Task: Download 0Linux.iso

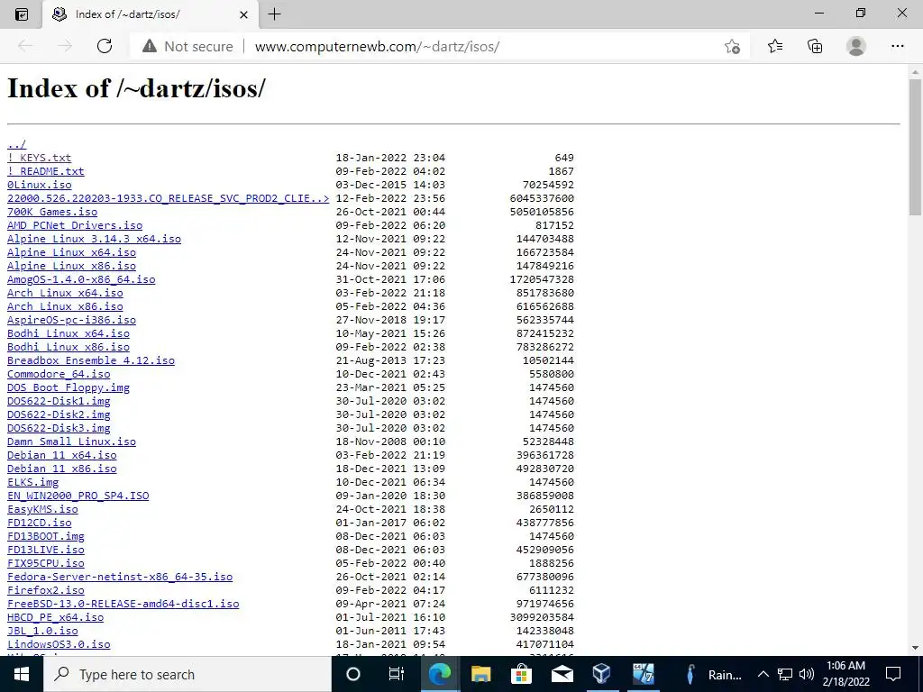Action: tap(39, 185)
